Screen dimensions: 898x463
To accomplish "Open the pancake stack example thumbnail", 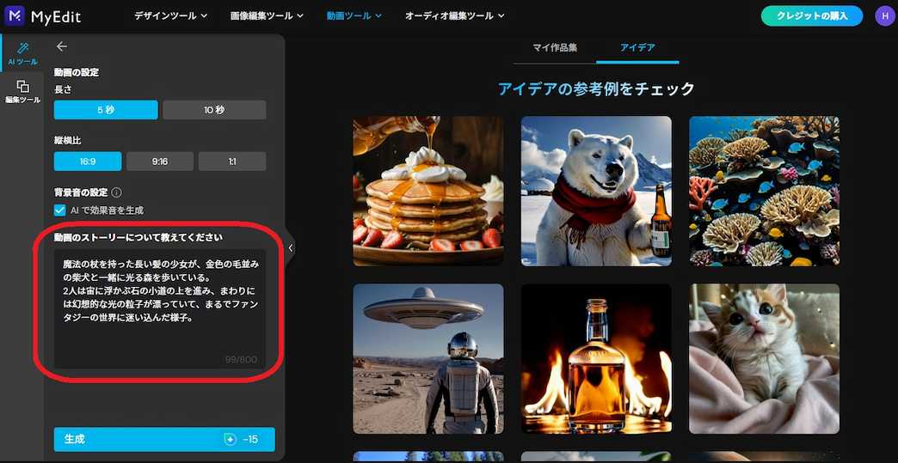I will click(428, 191).
